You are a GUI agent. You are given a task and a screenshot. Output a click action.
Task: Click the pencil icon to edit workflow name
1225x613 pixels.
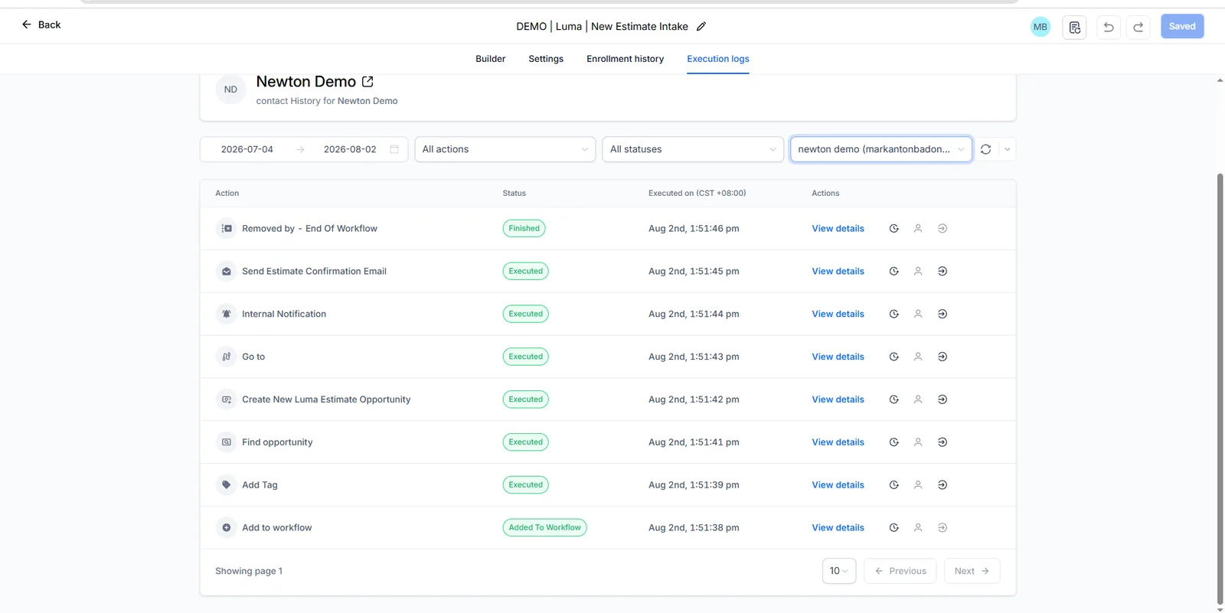[x=701, y=26]
